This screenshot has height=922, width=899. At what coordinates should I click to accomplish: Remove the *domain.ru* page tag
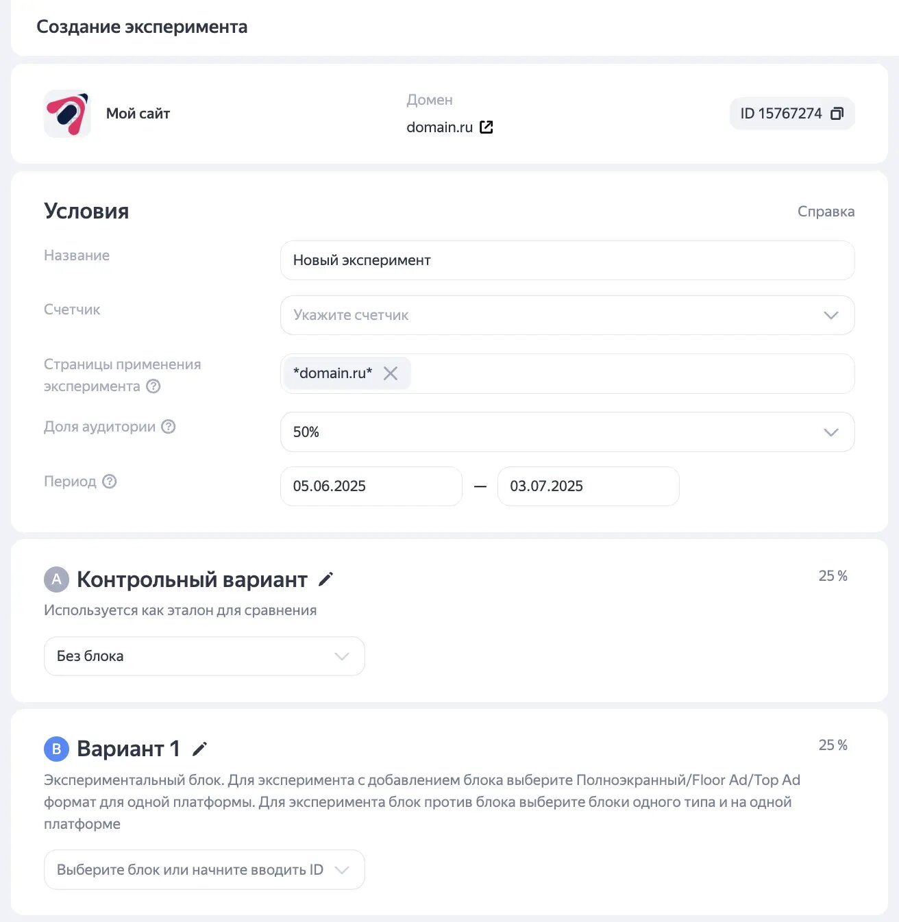pyautogui.click(x=391, y=373)
